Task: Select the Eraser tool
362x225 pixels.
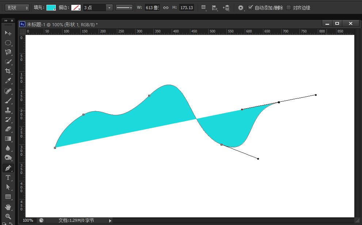Action: click(8, 129)
